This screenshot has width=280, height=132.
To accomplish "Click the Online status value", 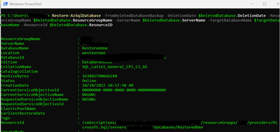I will [89, 81].
